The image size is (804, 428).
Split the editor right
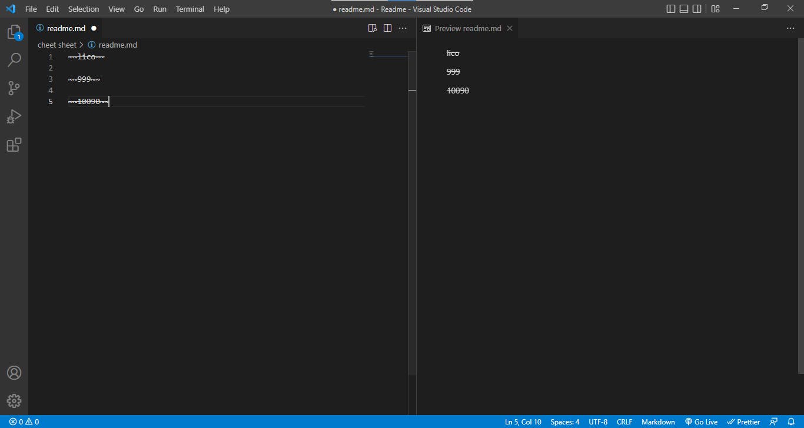point(387,28)
